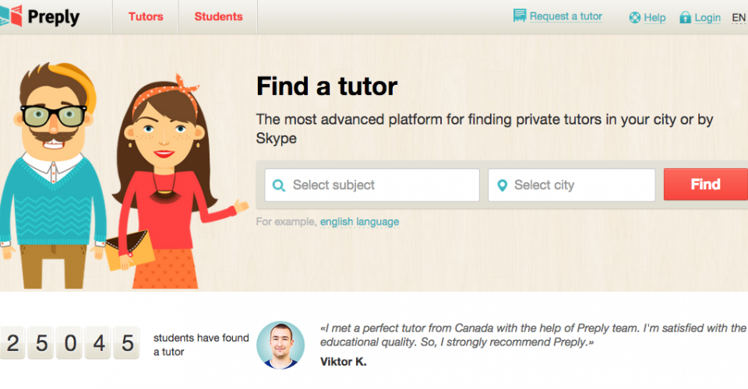The height and width of the screenshot is (389, 748).
Task: Open the Select city combo box
Action: [x=572, y=185]
